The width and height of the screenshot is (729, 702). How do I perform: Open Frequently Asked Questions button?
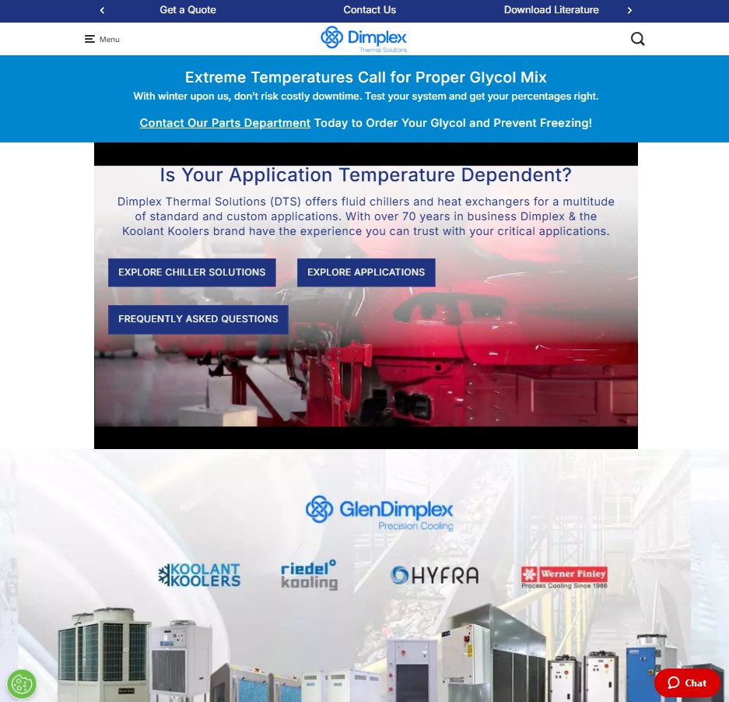pyautogui.click(x=198, y=319)
